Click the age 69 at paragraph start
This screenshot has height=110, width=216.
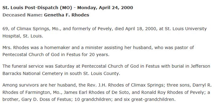6,29
